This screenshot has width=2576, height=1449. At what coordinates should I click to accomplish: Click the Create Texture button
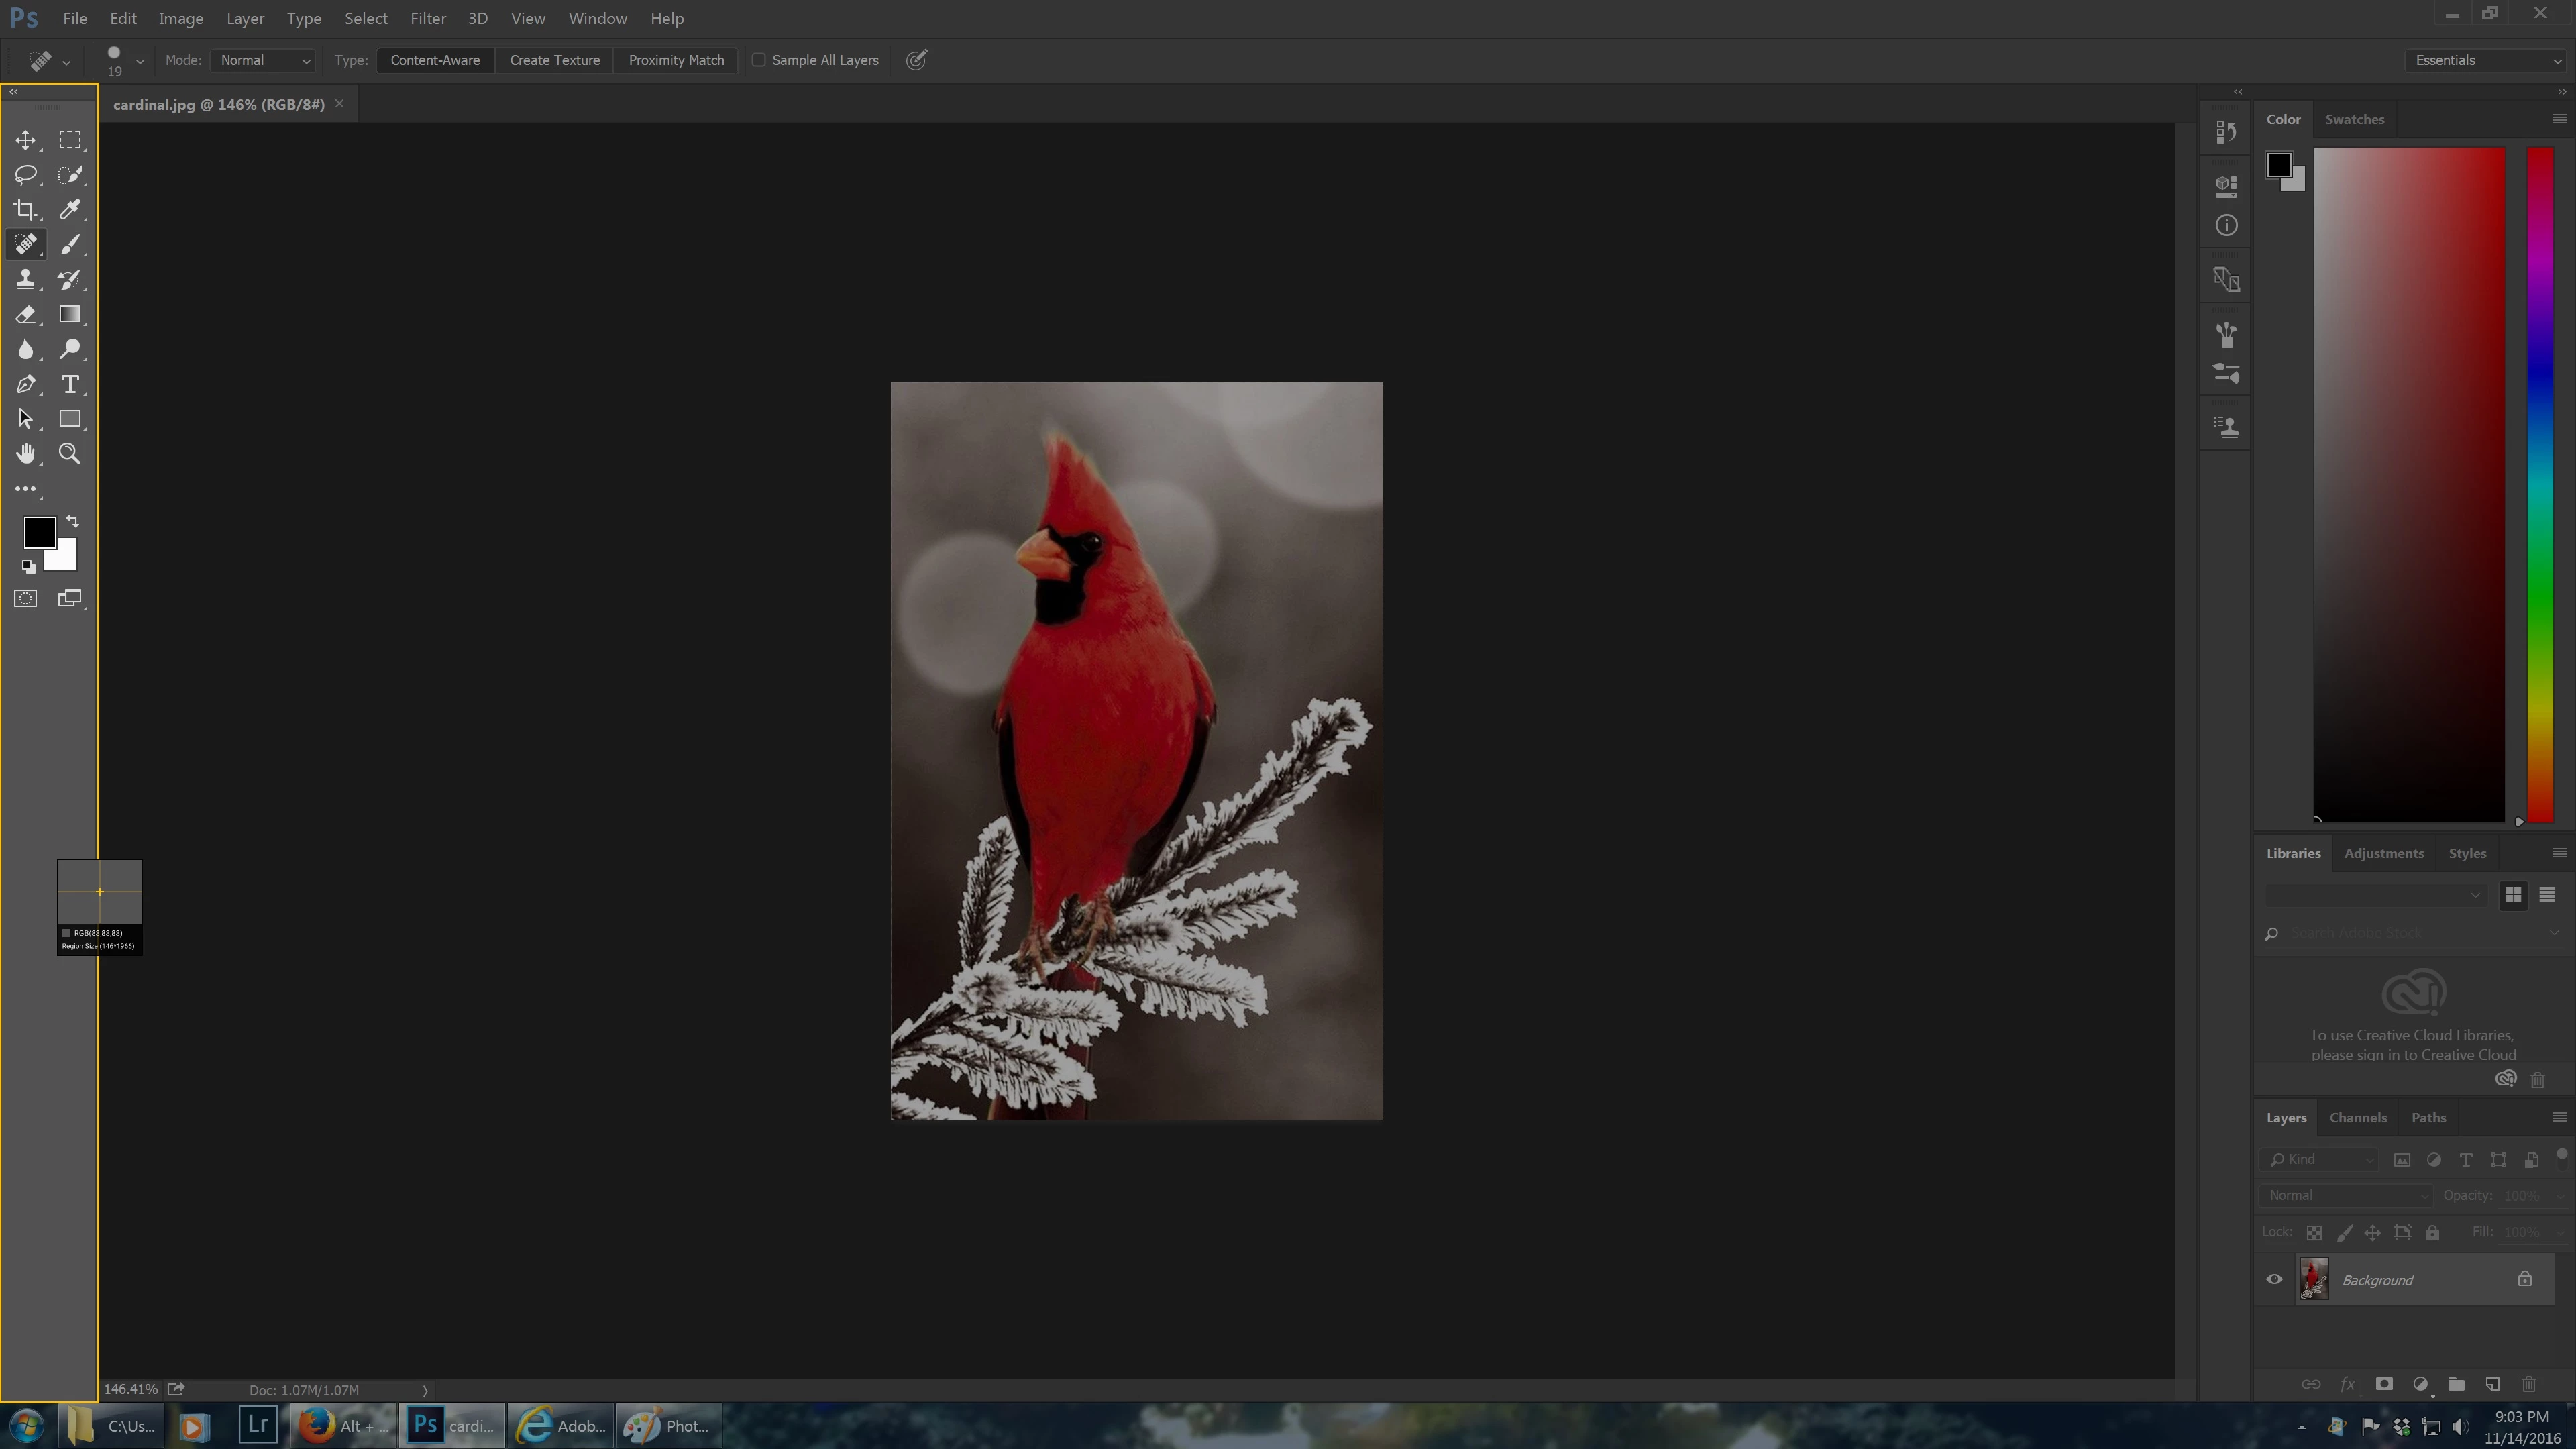pos(554,60)
